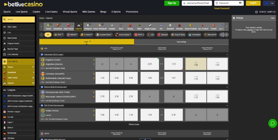
Task: Filter esports by NBA2k chip
Action: (x=72, y=35)
